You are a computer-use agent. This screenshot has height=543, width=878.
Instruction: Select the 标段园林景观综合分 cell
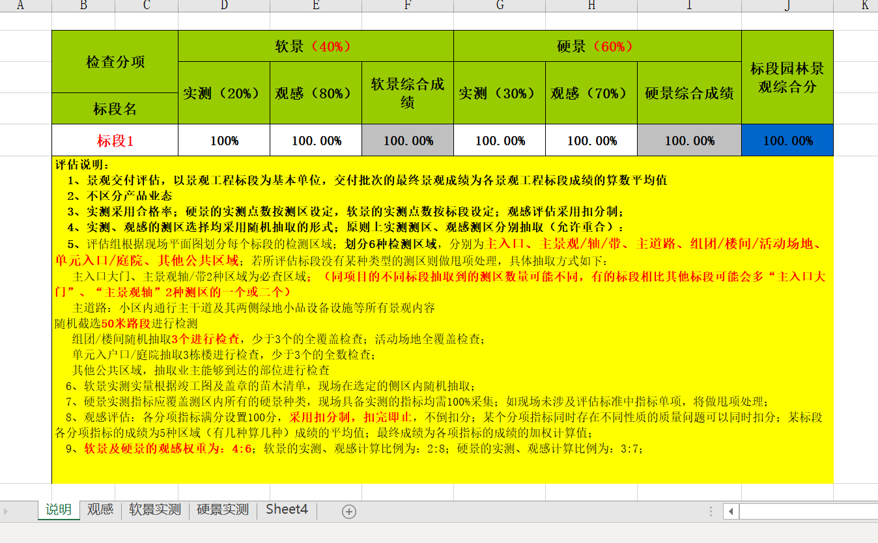pyautogui.click(x=787, y=77)
